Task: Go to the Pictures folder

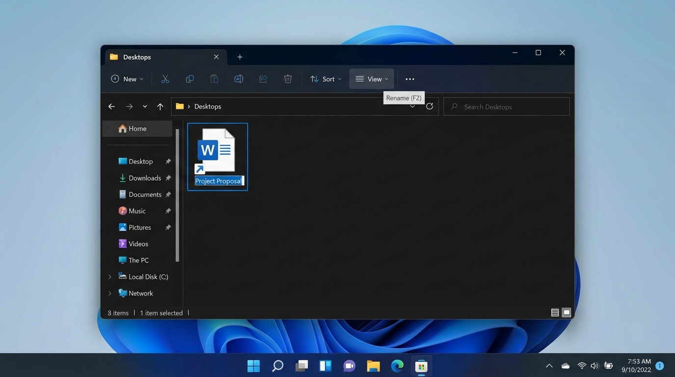Action: pyautogui.click(x=139, y=227)
